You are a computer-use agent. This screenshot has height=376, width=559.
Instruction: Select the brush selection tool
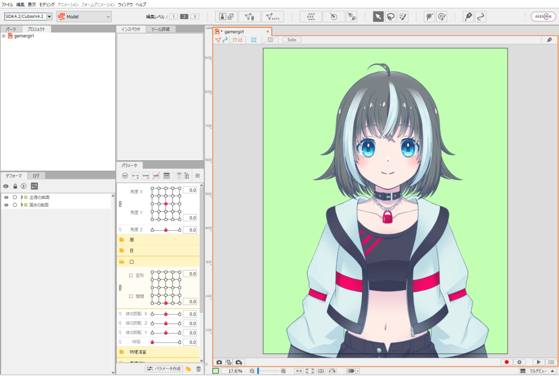(x=403, y=16)
